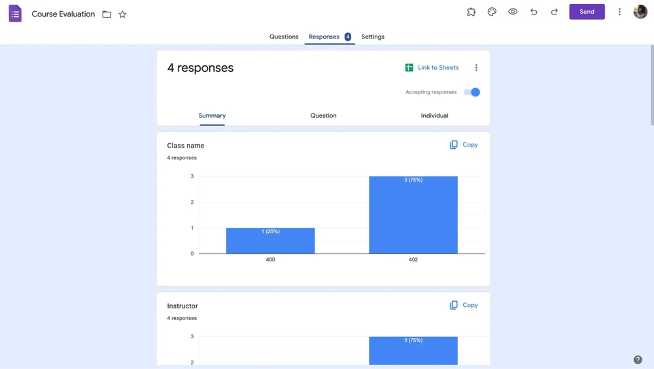Switch to the Questions tab

[284, 37]
